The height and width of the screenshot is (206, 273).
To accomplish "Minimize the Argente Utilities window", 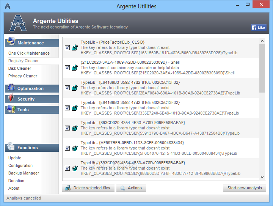I will [237, 5].
